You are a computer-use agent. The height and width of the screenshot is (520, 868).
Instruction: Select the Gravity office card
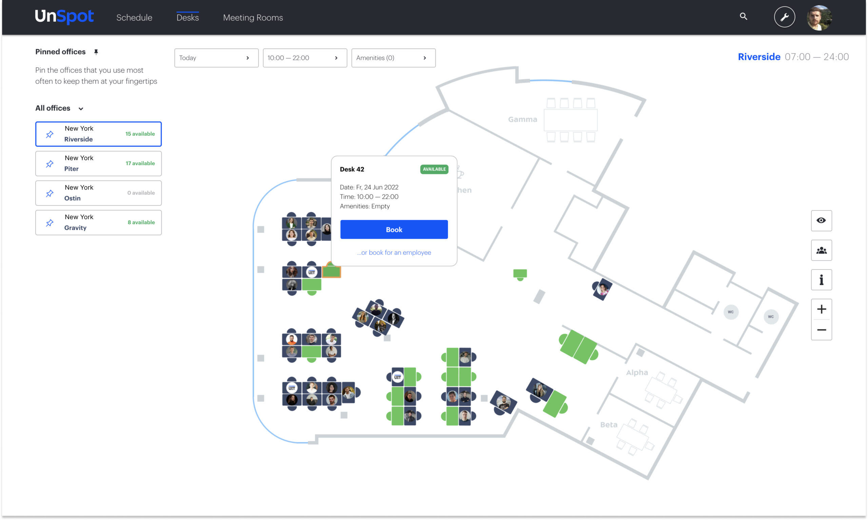(98, 222)
